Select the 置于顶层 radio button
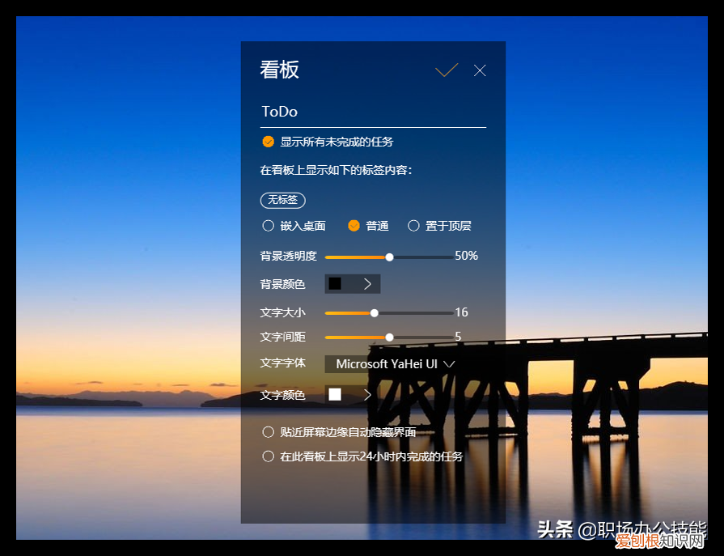The height and width of the screenshot is (556, 724). pos(413,225)
